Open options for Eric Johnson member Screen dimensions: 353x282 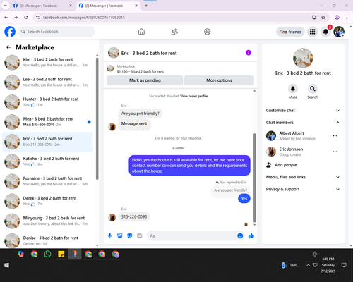pyautogui.click(x=335, y=152)
